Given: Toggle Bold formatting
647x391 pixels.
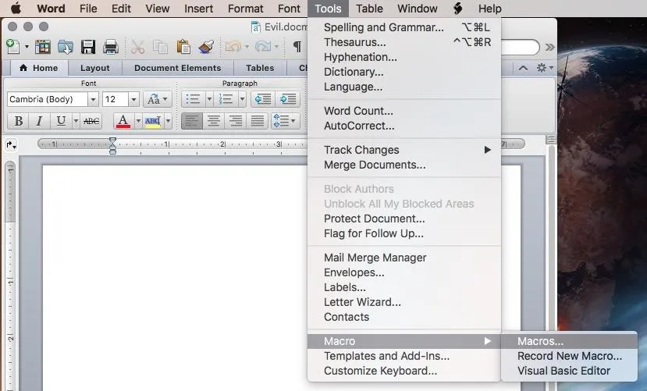Looking at the screenshot, I should 18,121.
